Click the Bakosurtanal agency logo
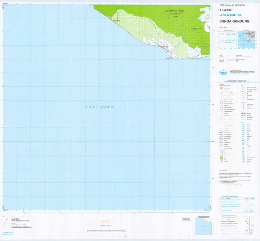260x241 pixels. pos(224,72)
